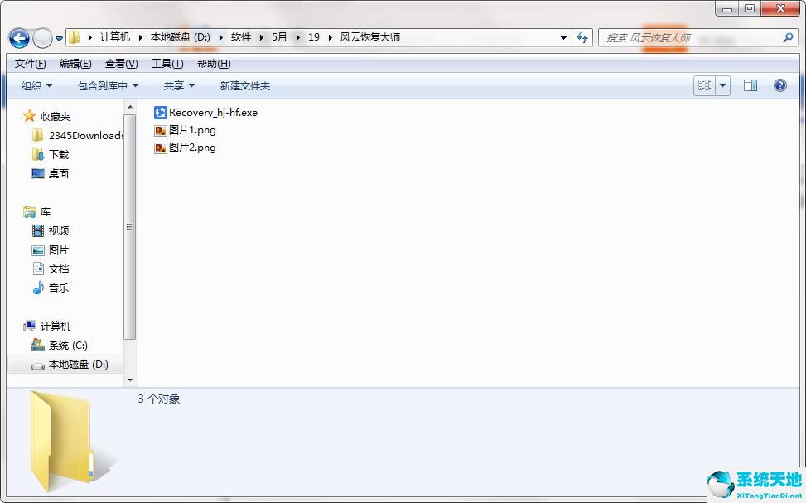Click the folder icon in address bar
The image size is (806, 503).
coord(75,37)
